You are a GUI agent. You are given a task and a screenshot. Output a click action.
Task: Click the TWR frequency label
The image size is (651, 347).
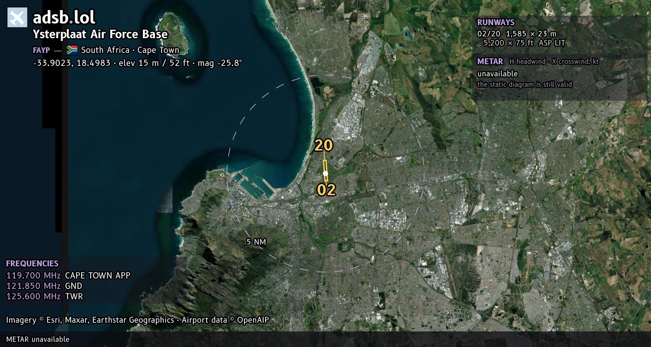pos(74,296)
